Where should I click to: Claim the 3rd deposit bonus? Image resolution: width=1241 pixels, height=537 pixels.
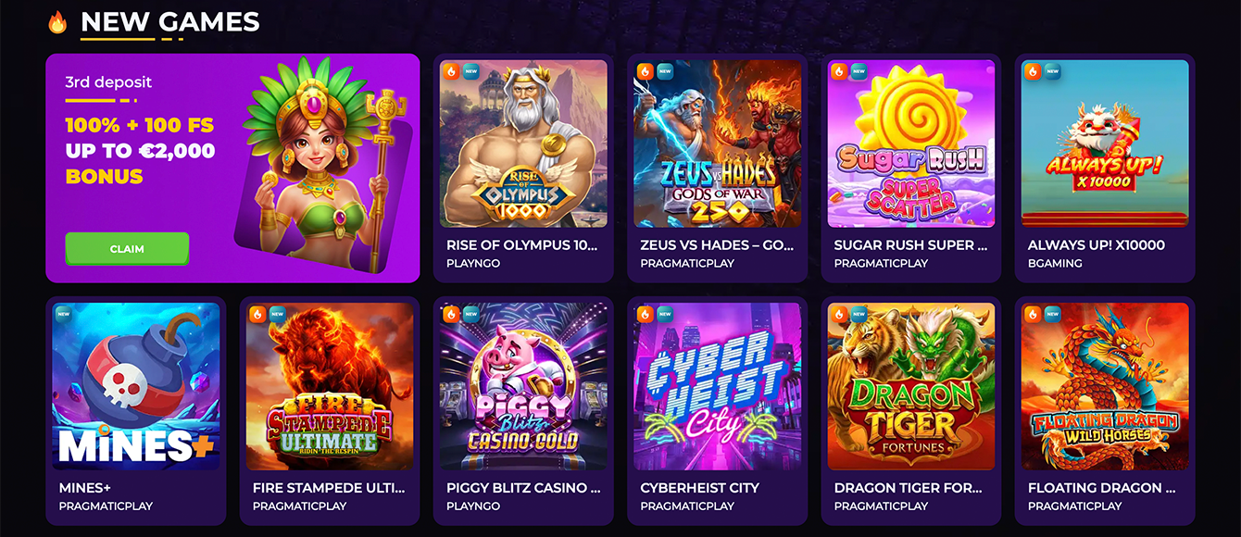[x=127, y=249]
